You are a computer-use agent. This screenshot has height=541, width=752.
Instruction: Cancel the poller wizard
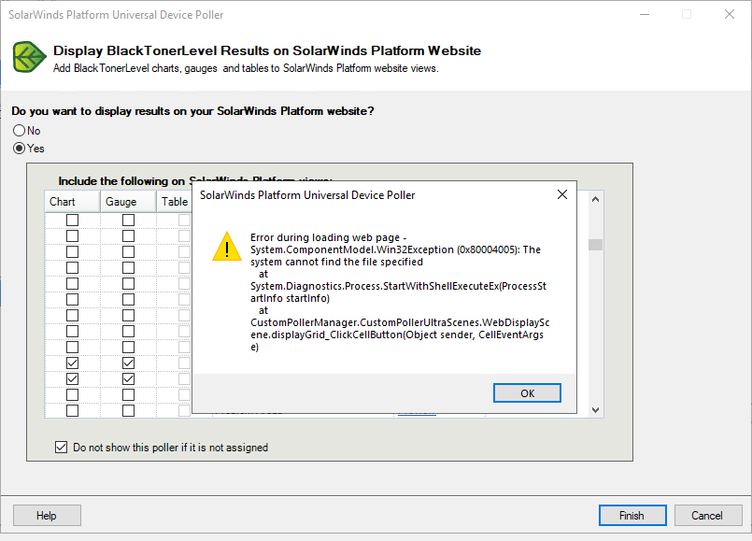tap(708, 516)
